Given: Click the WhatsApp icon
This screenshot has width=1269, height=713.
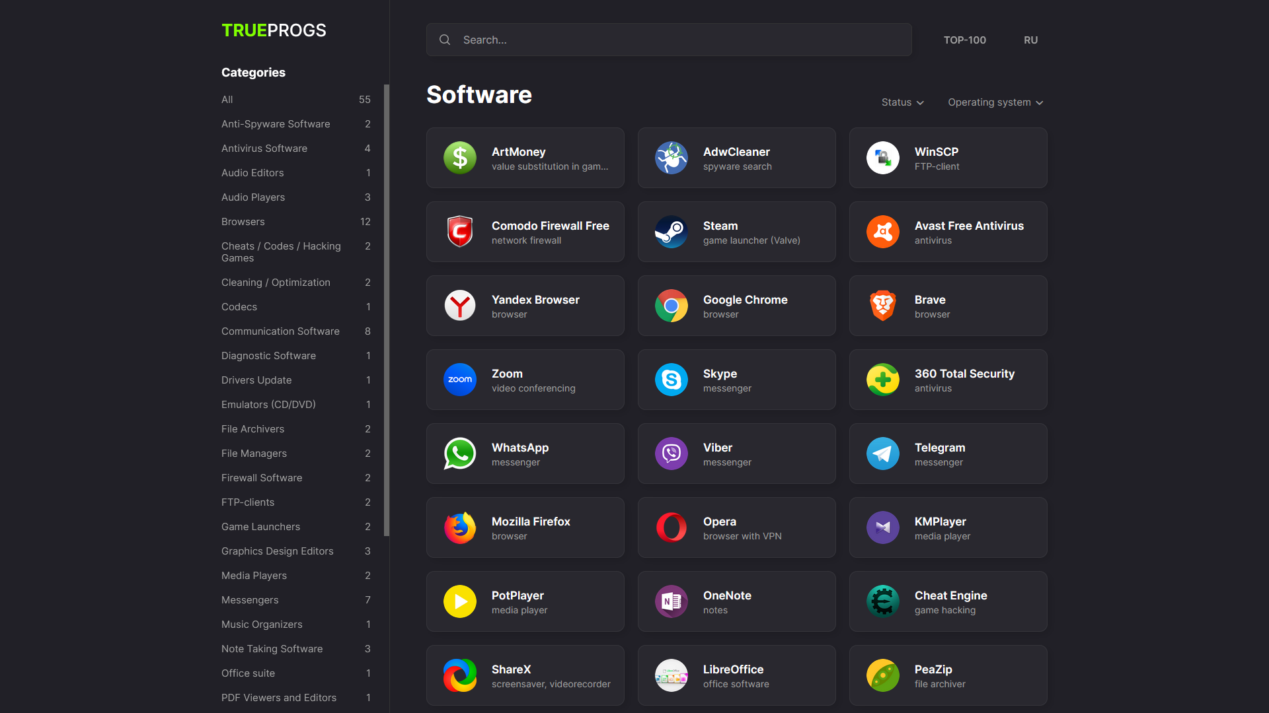Looking at the screenshot, I should pos(460,454).
